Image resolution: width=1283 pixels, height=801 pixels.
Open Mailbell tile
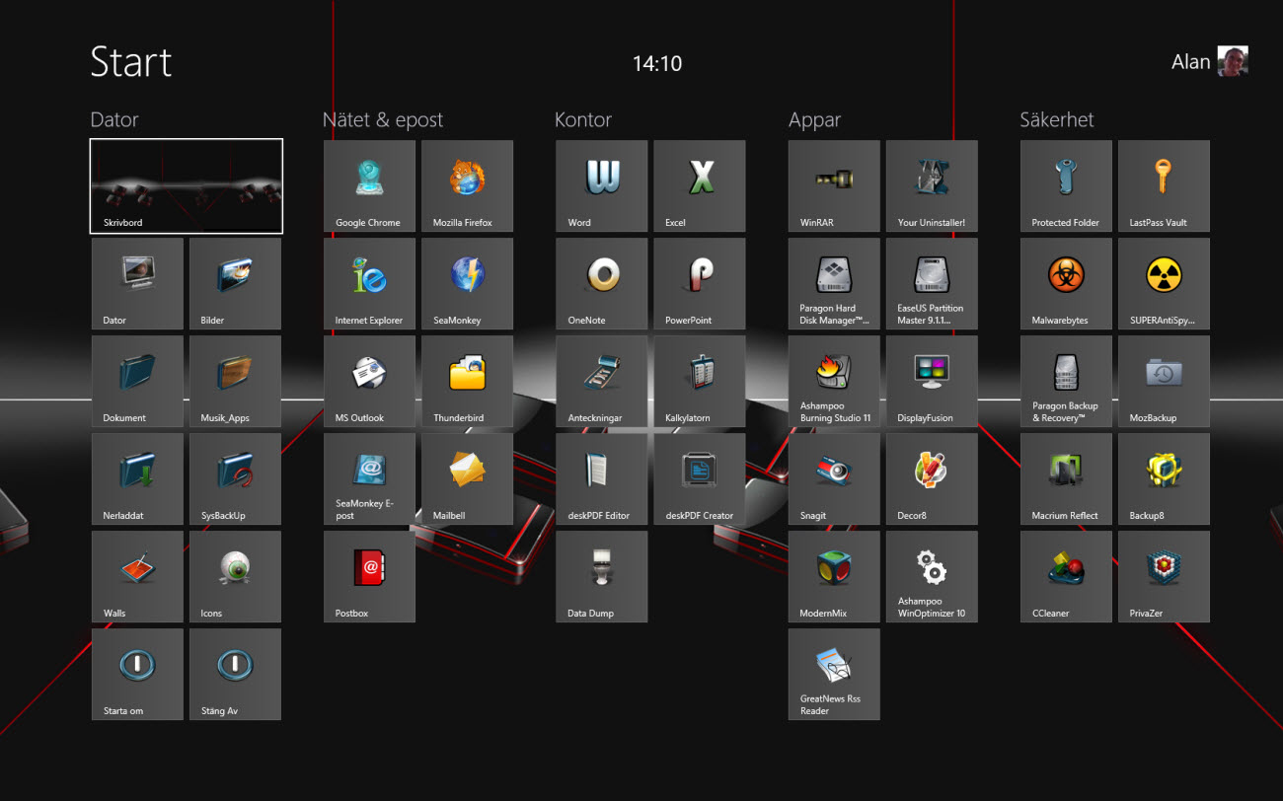coord(467,478)
